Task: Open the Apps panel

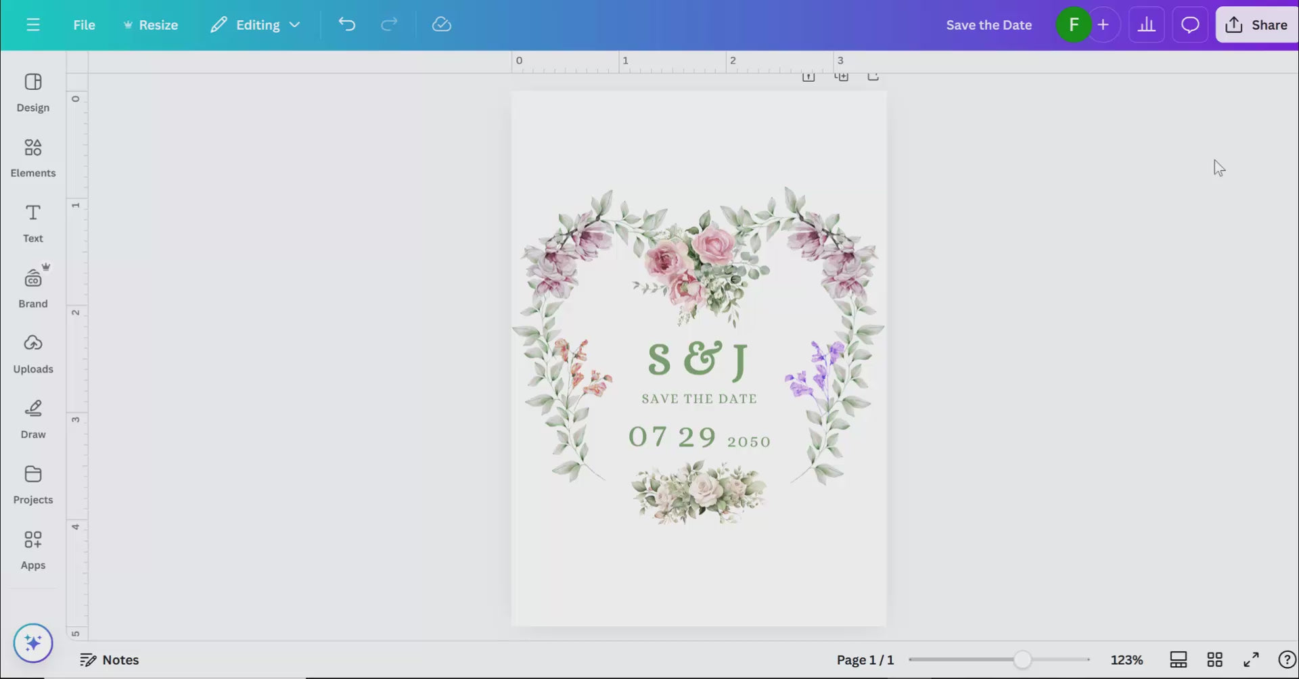Action: (32, 550)
